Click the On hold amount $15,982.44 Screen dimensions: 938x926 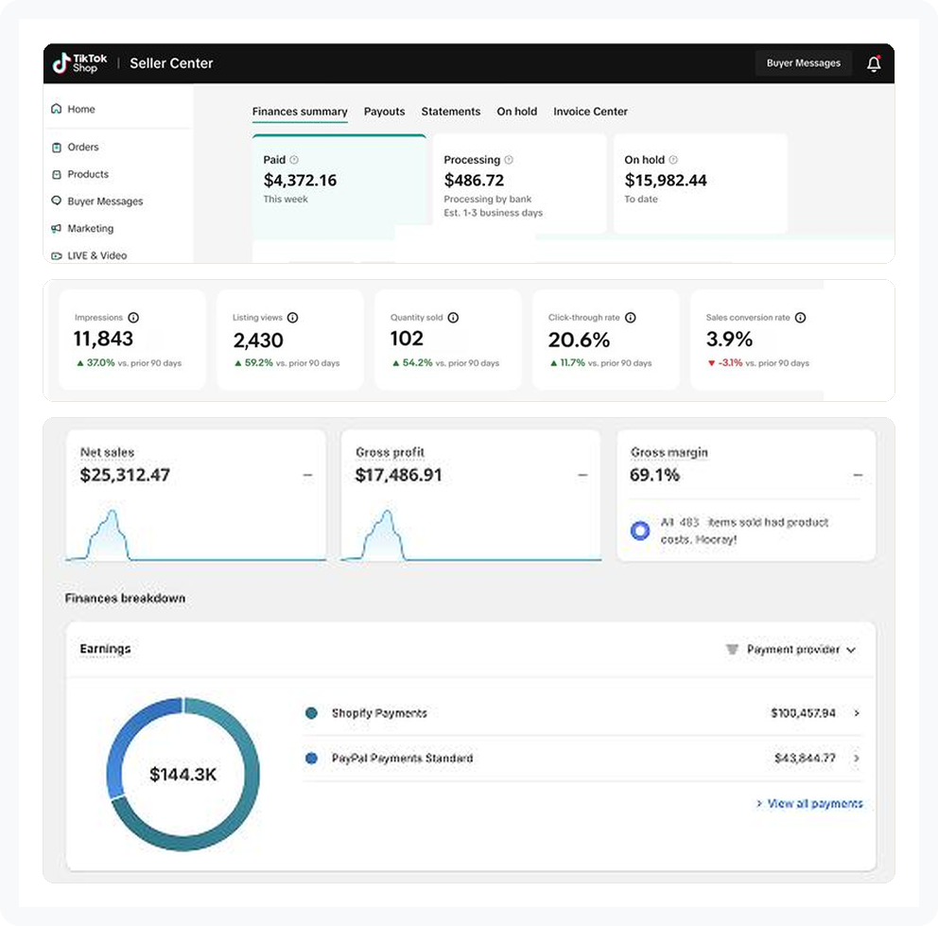coord(666,180)
